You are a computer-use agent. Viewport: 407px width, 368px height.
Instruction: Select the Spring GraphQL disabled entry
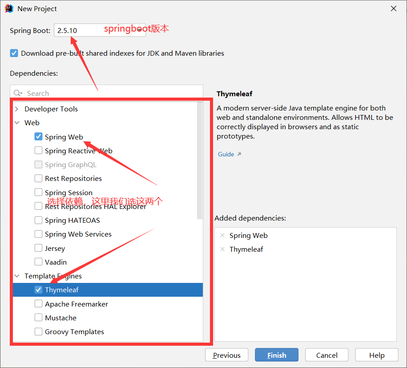[70, 165]
